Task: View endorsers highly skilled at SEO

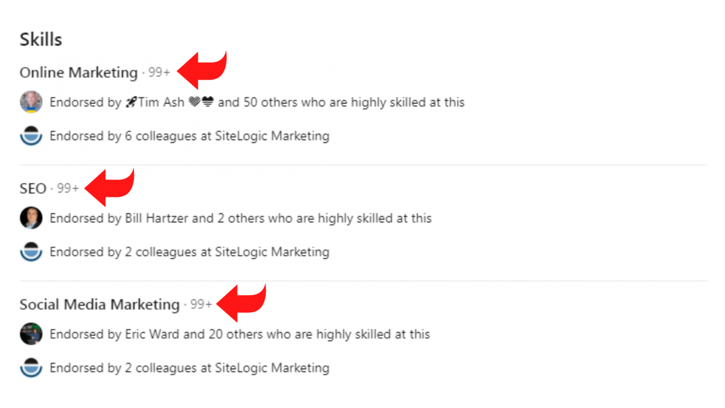Action: tap(241, 218)
